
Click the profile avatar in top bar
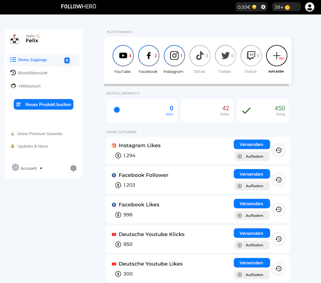tap(309, 7)
